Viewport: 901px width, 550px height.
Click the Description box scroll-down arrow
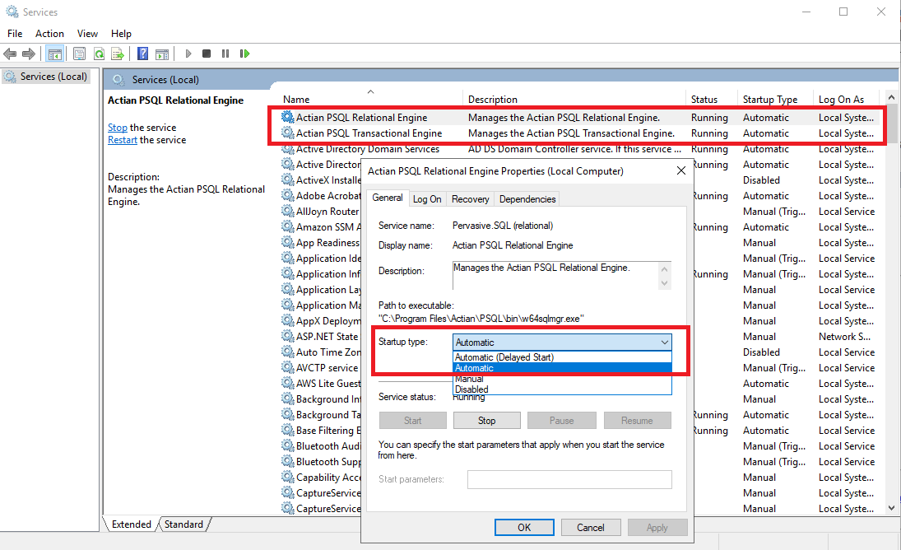tap(664, 282)
